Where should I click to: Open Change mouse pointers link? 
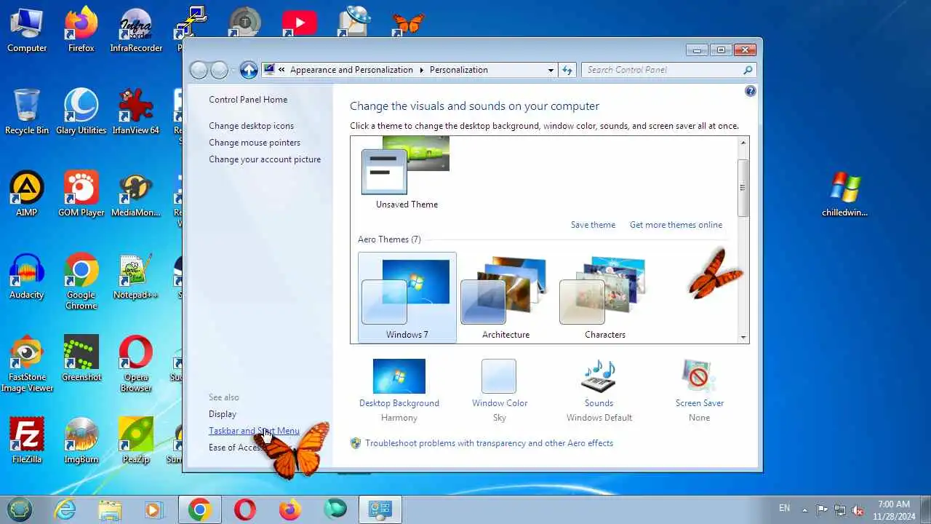255,143
